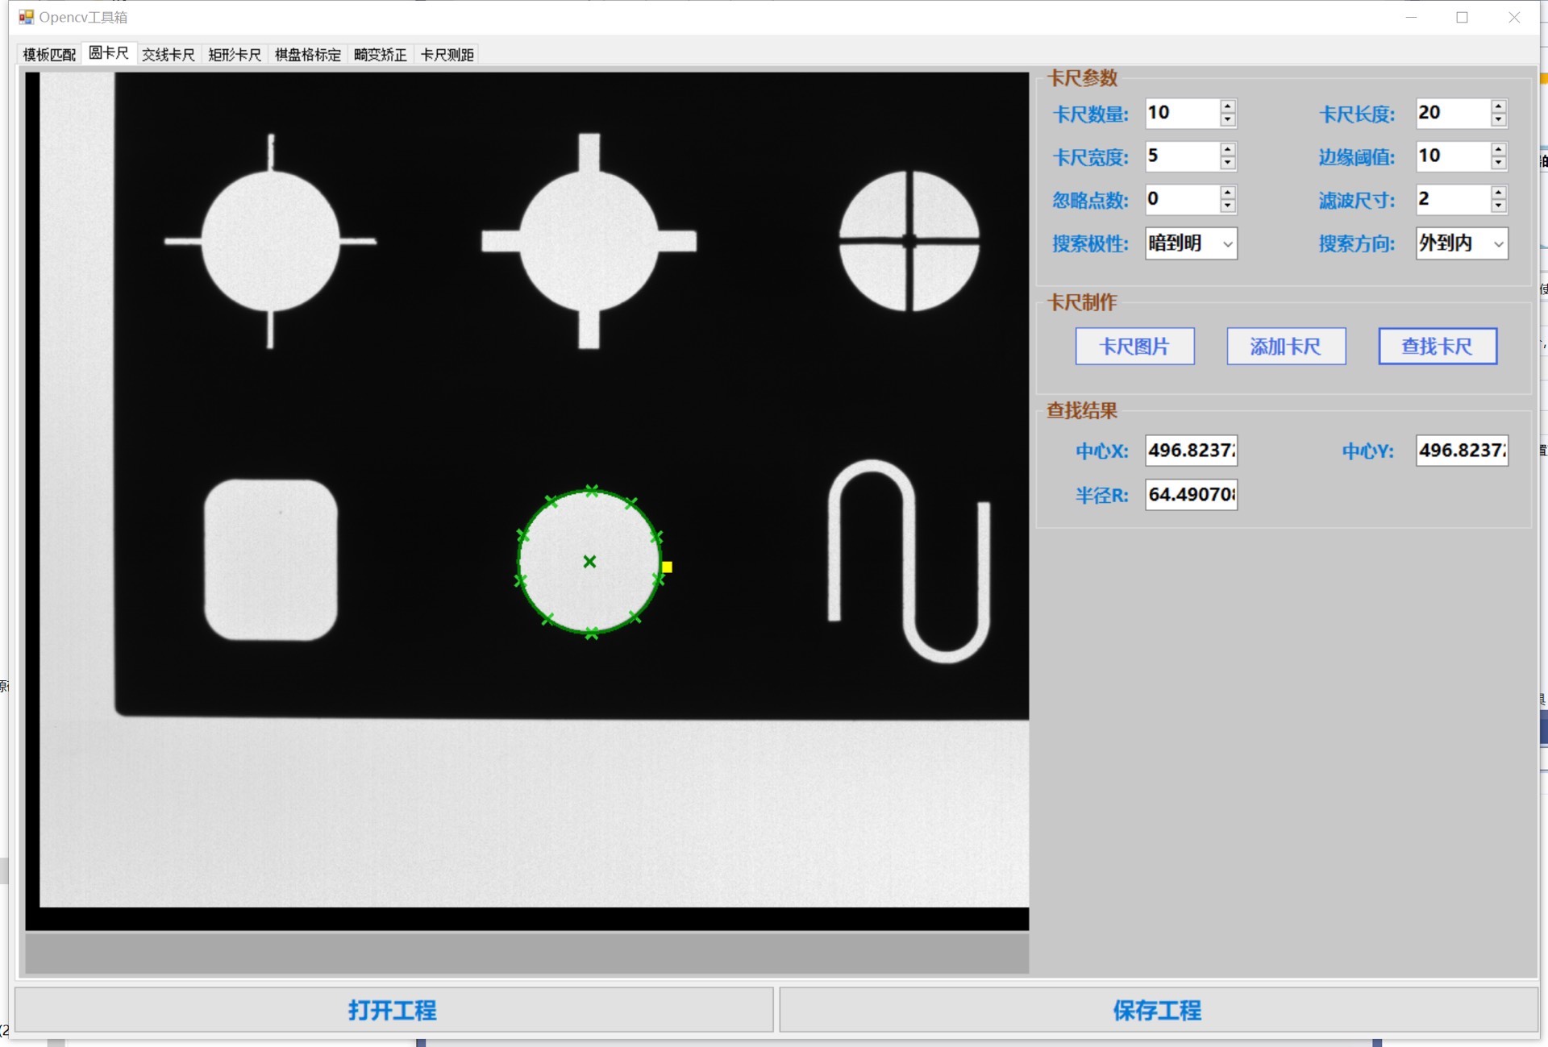The image size is (1548, 1047).
Task: Click the 半径R result field
Action: (1191, 494)
